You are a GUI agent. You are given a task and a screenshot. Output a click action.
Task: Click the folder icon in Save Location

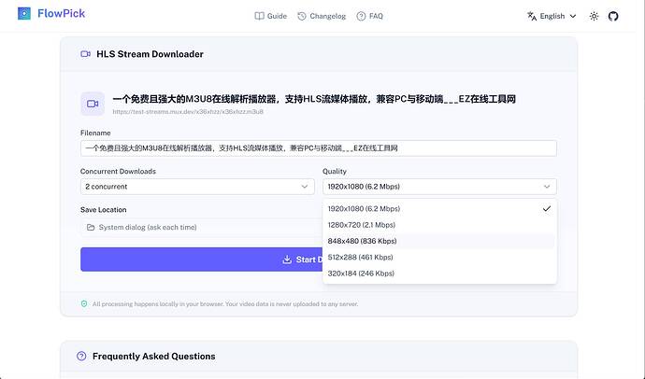click(91, 228)
